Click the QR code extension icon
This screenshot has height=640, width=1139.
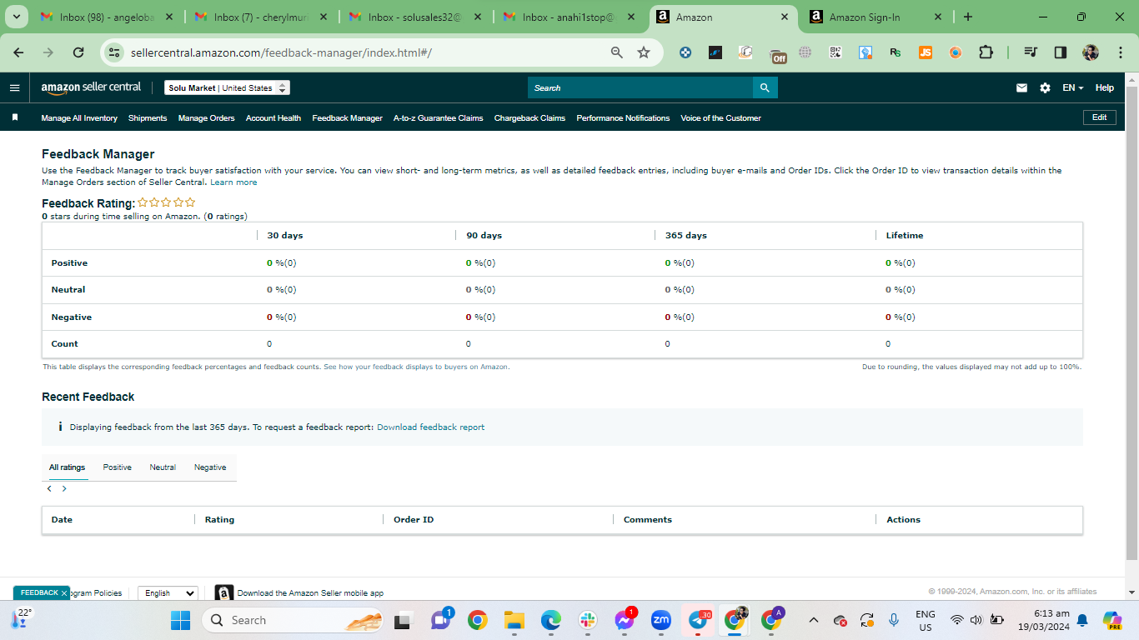coord(835,52)
